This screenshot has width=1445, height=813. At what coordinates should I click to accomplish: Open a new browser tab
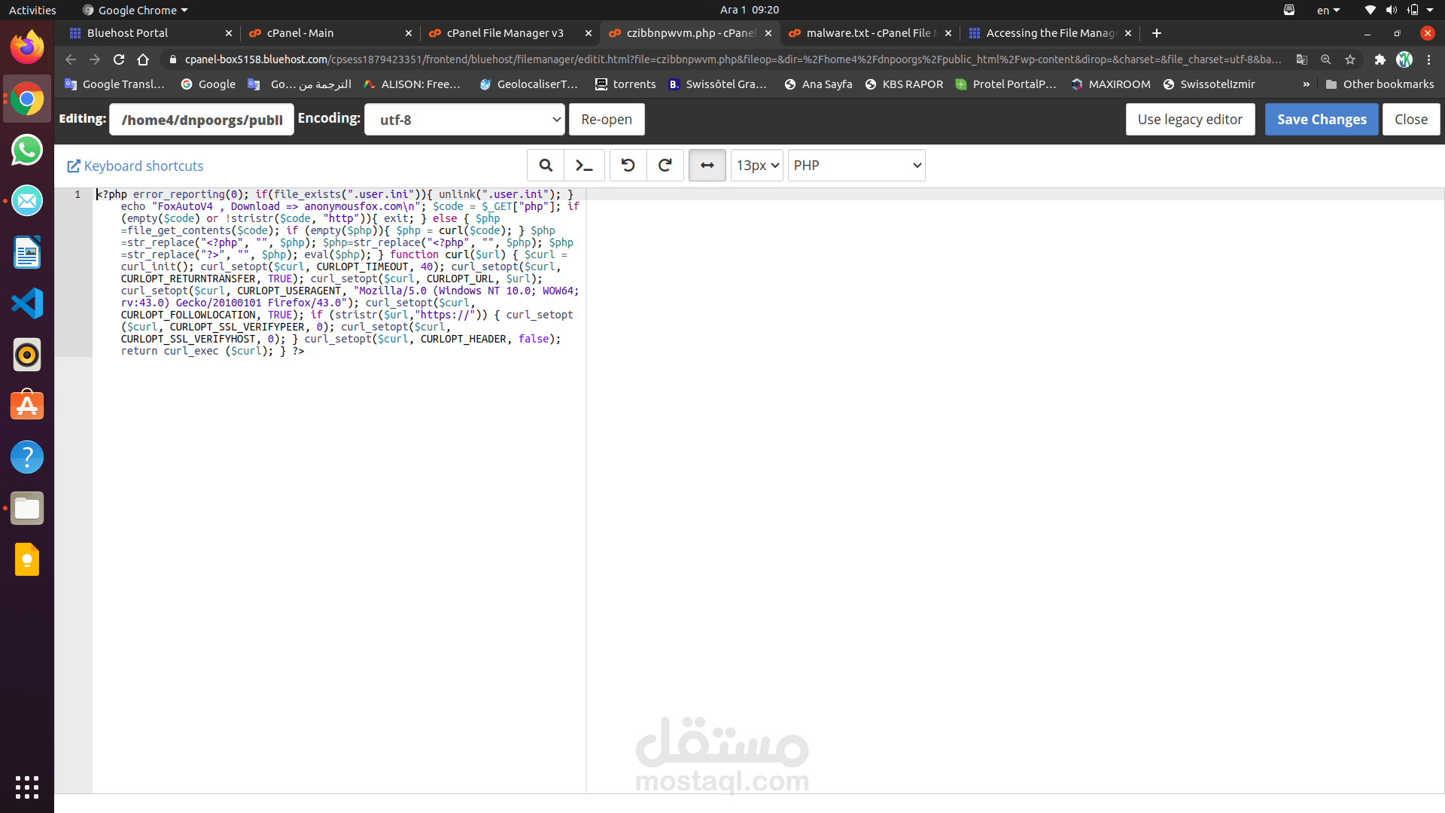[x=1157, y=33]
